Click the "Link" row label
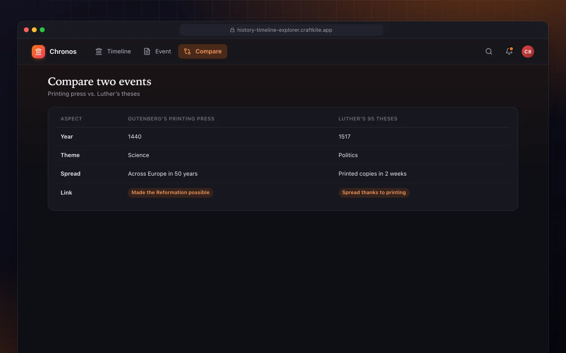Screen dimensions: 566x353 (x=66, y=193)
